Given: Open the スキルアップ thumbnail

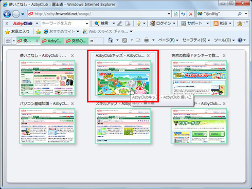Looking at the screenshot, I should (123, 125).
